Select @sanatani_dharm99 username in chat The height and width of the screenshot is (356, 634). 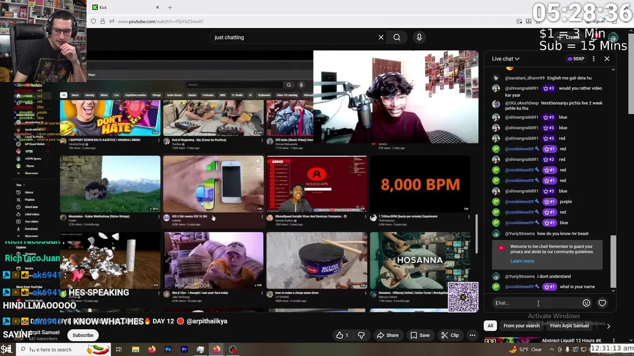525,78
